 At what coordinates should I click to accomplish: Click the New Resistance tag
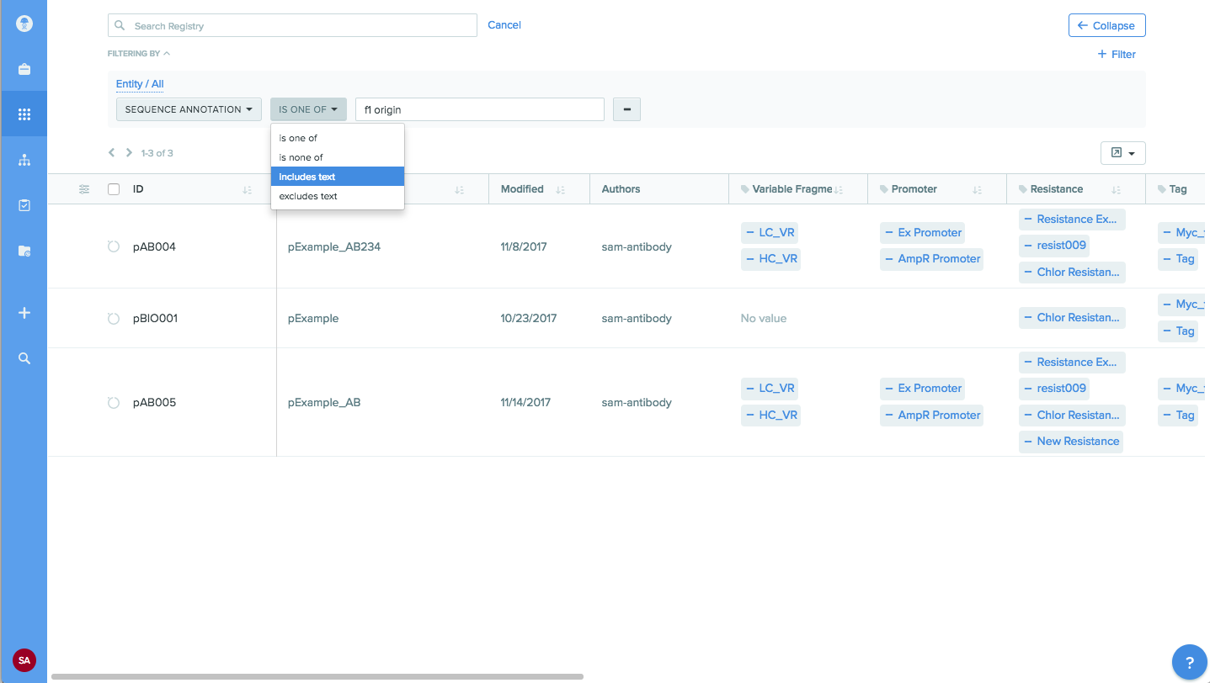point(1071,442)
